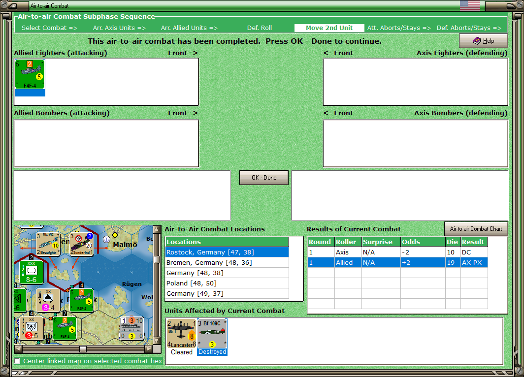Click the tan 3-4 division counter on map
Viewport: 524px width, 377px height.
pyautogui.click(x=48, y=300)
